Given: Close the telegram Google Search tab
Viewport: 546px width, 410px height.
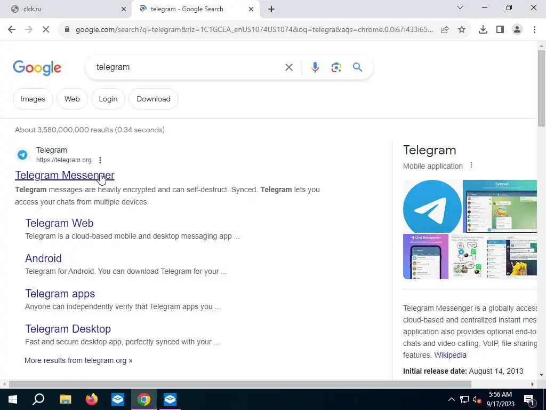Looking at the screenshot, I should (x=251, y=10).
